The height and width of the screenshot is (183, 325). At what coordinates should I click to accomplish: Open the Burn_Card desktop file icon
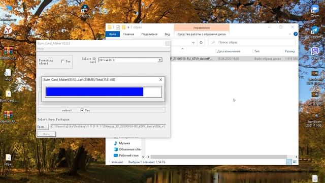point(8,96)
